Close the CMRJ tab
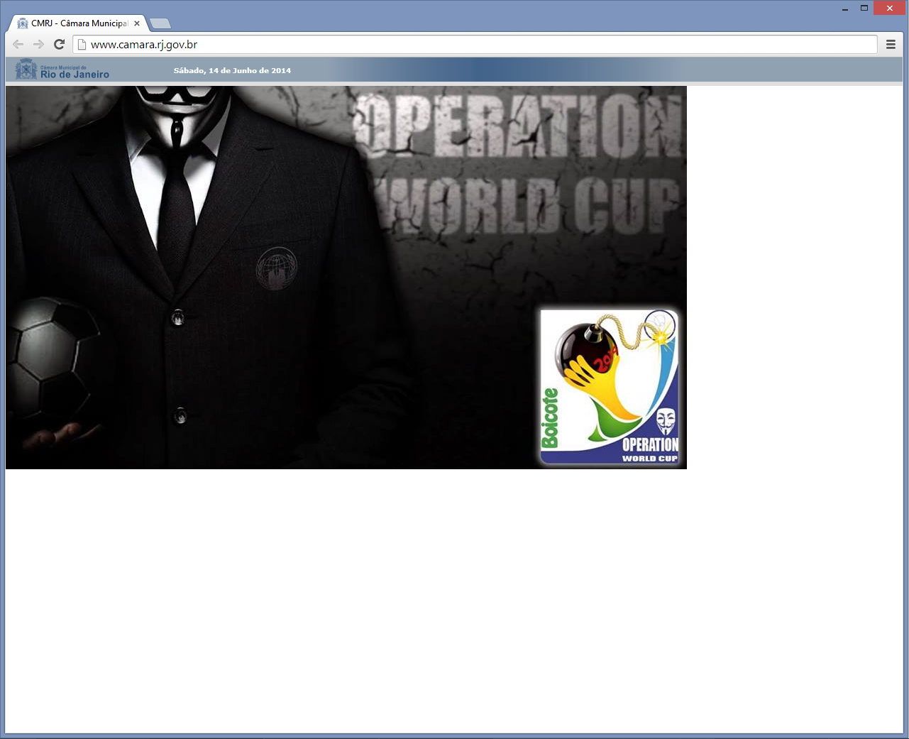Screen dimensions: 909x739 pos(137,23)
